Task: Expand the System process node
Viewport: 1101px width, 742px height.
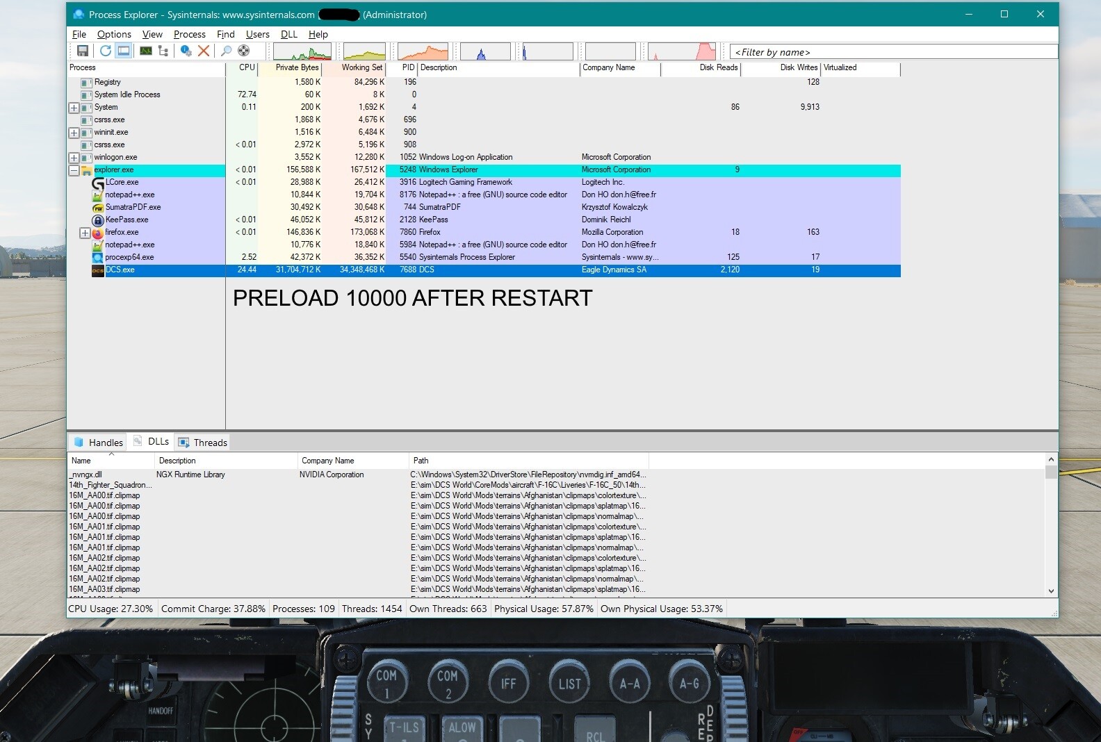Action: point(74,108)
